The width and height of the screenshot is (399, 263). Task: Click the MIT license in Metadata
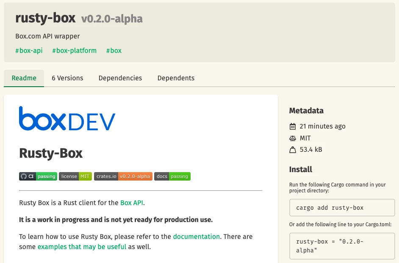[x=305, y=138]
